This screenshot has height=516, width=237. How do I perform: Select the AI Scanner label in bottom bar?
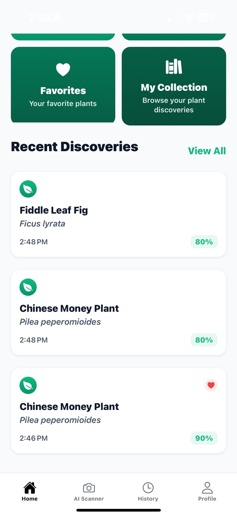pos(89,499)
